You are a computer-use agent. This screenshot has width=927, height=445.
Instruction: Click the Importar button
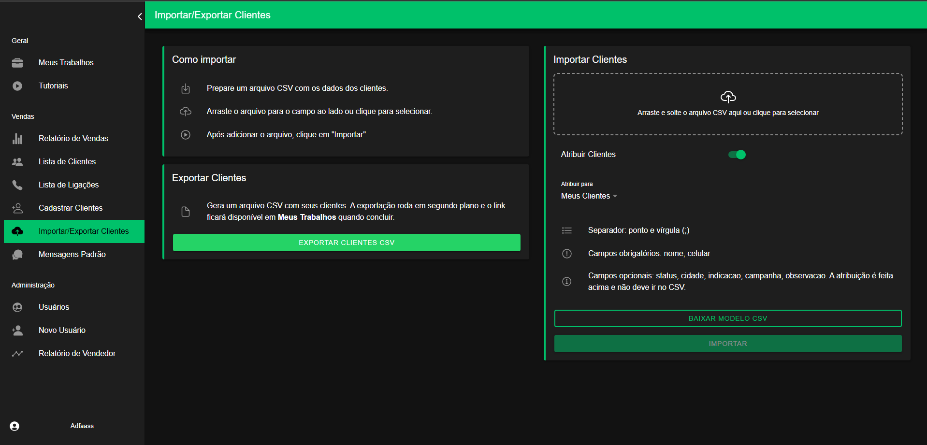[727, 344]
